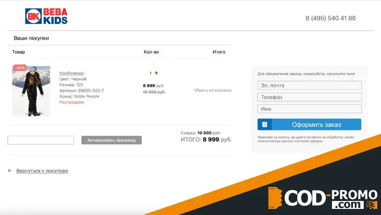The width and height of the screenshot is (381, 215).
Task: Click the COD-PROMO.com logo
Action: tap(322, 199)
